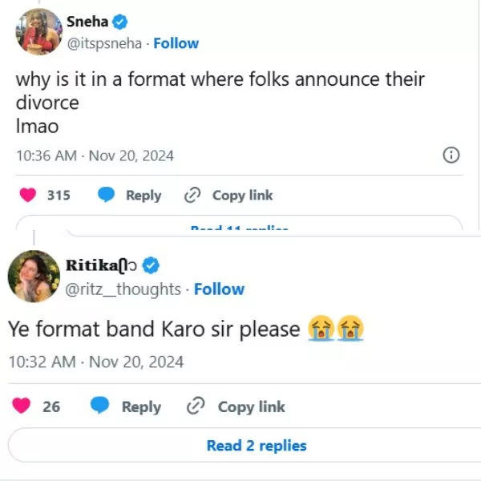This screenshot has width=481, height=481.
Task: Click reply bubble icon on Sneha's tweet
Action: click(x=106, y=195)
